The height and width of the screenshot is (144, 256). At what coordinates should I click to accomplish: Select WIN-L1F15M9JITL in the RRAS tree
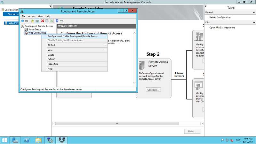[x=37, y=33]
